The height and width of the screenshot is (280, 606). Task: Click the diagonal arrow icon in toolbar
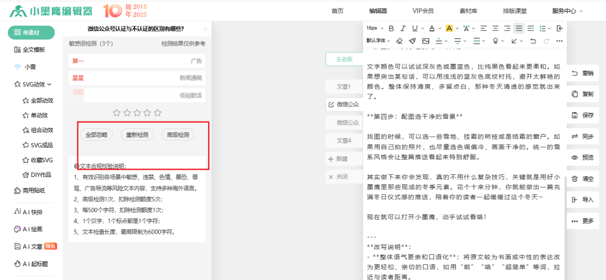514,40
